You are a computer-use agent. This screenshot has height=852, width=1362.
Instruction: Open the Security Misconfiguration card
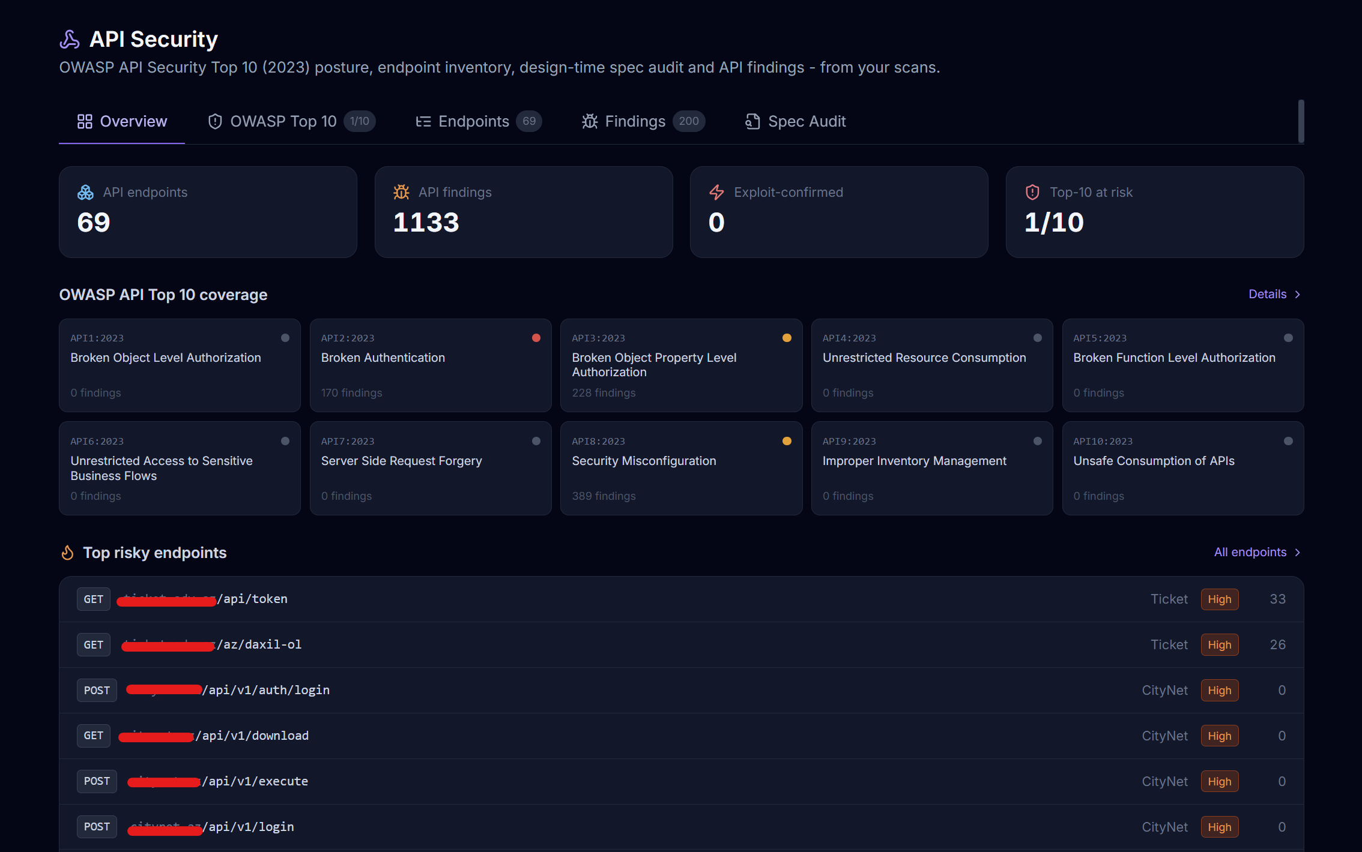tap(681, 469)
